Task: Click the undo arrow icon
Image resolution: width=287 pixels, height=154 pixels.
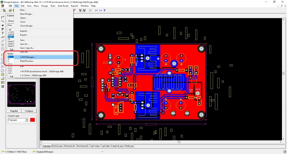Action: click(x=96, y=10)
